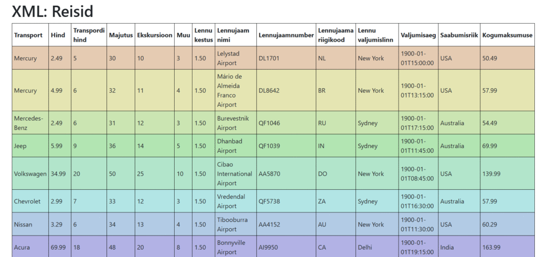Click the Jeep price 5.99 cell
The height and width of the screenshot is (257, 537).
click(x=57, y=146)
